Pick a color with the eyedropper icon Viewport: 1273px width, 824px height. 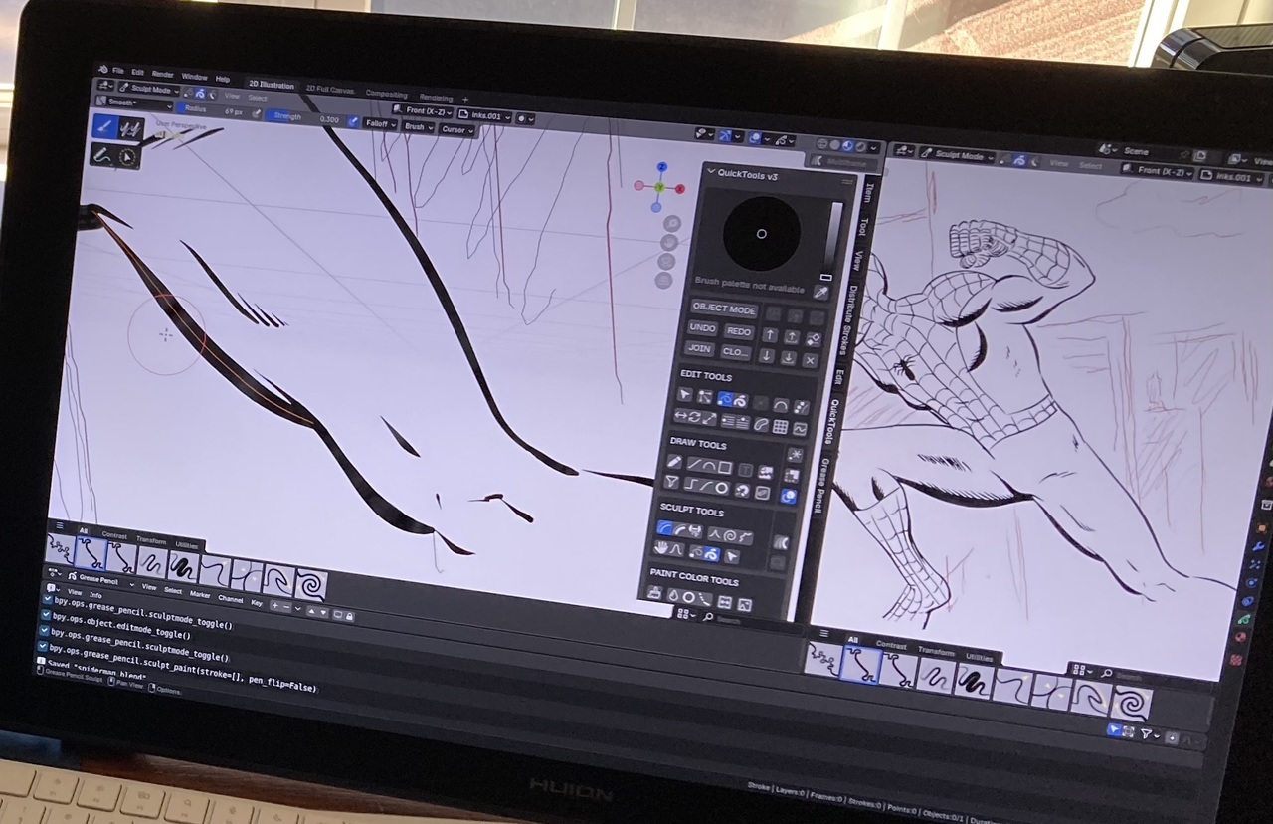820,292
